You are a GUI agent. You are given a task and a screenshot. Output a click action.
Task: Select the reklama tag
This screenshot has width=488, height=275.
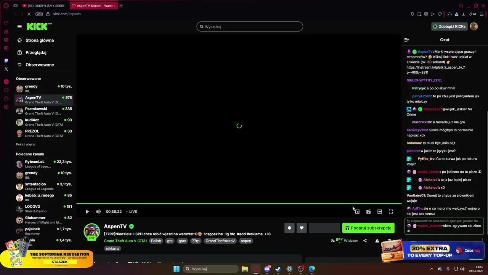tap(112, 248)
